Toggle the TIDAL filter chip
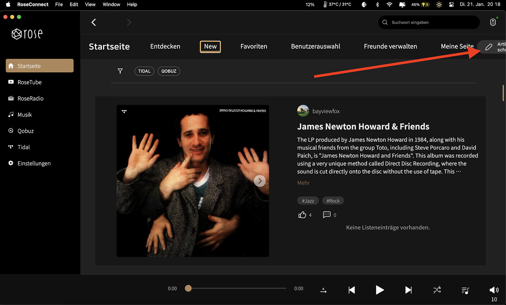The width and height of the screenshot is (506, 305). pyautogui.click(x=144, y=71)
